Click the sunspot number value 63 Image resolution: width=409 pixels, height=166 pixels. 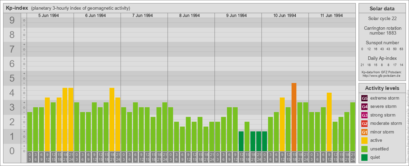point(401,49)
